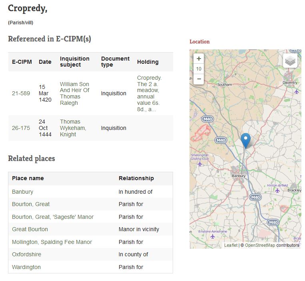The height and width of the screenshot is (281, 305).
Task: Click the Enstone Aerodrome plane icon
Action: pos(212,236)
